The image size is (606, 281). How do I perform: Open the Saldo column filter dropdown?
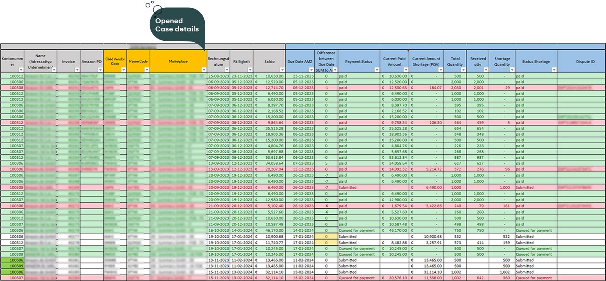(282, 70)
